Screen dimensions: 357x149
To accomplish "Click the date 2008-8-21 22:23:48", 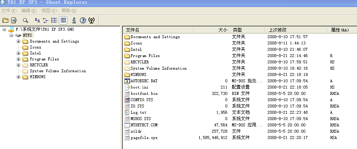I will point(287,112).
